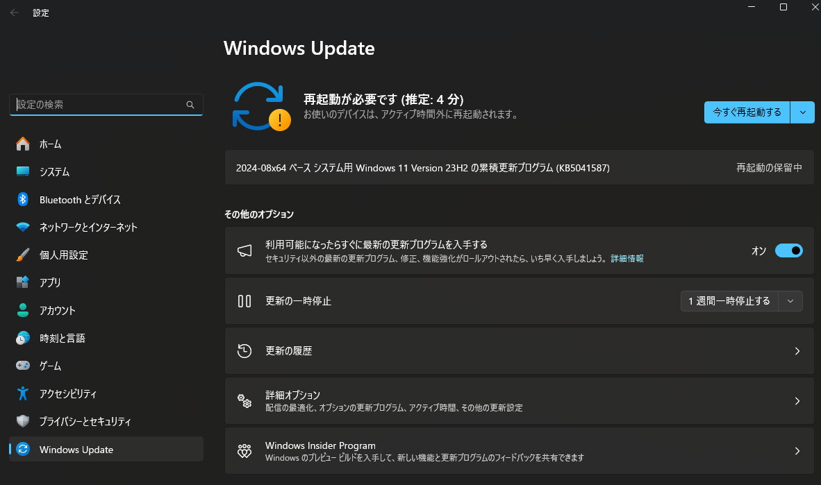The height and width of the screenshot is (485, 821).
Task: Click the アプリ icon in the sidebar
Action: point(22,282)
